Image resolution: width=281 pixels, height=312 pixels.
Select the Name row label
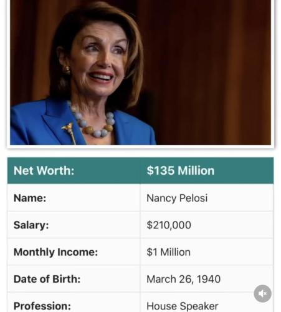(30, 198)
